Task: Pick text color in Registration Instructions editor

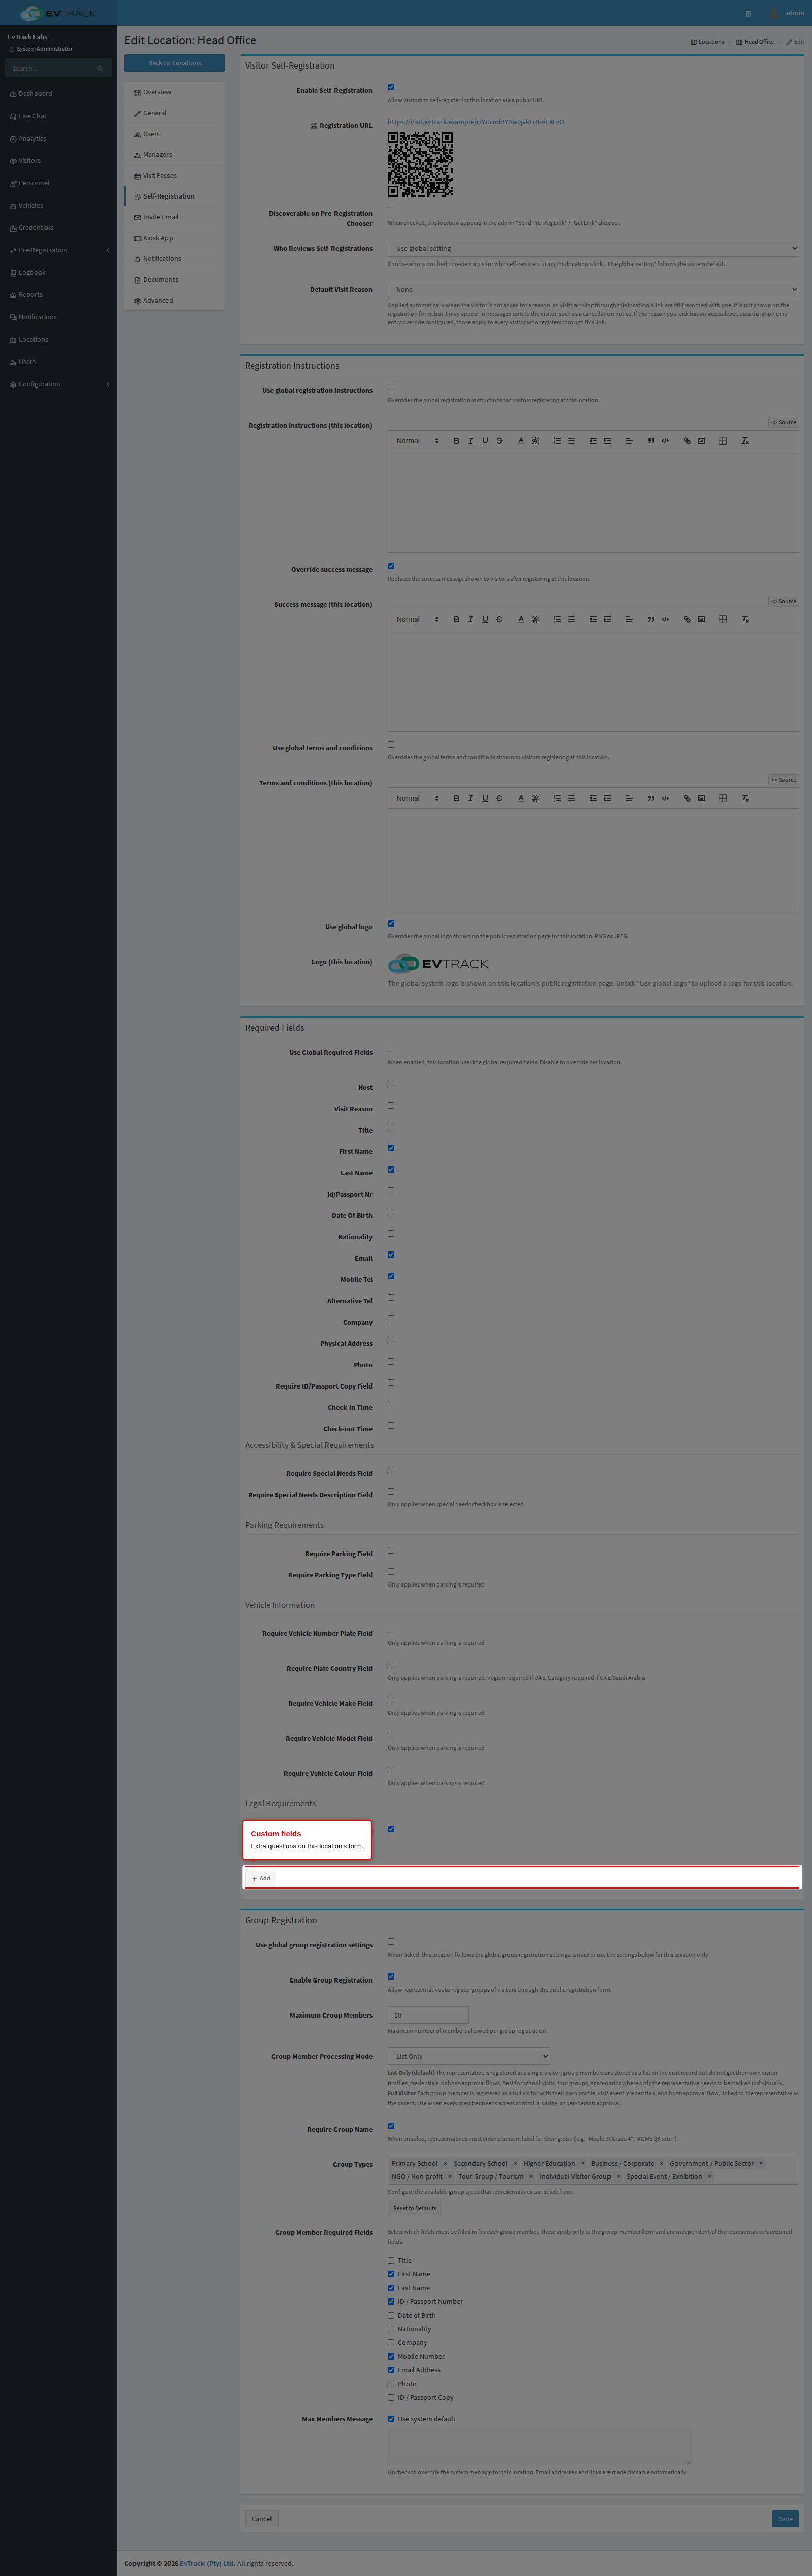Action: [x=521, y=441]
